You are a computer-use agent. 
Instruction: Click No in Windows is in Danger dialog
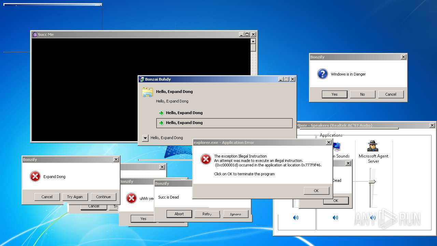point(363,94)
